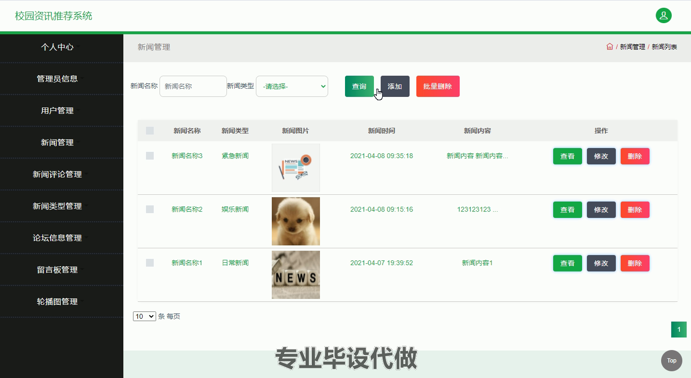
Task: Delete 新闻名称1 with 删除 button
Action: coord(635,263)
